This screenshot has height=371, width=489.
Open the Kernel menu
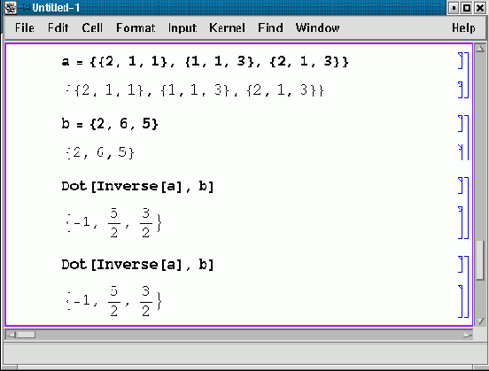click(x=227, y=28)
